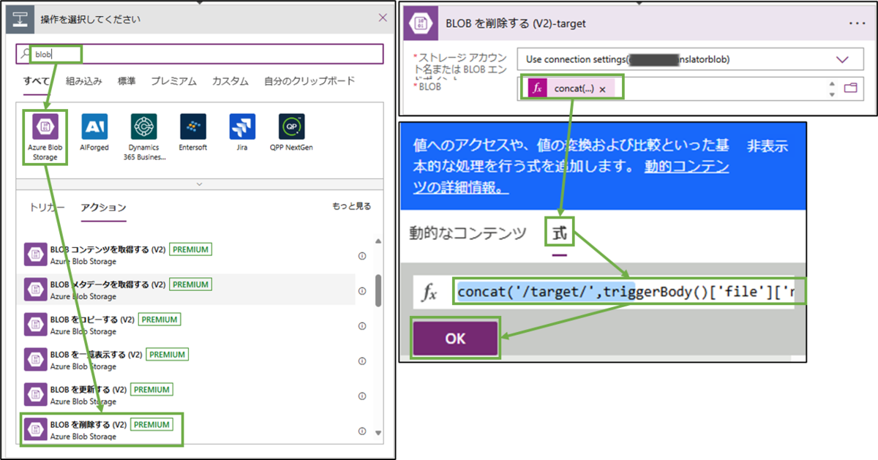Viewport: 878px width, 460px height.
Task: Click the action list scroll up arrow
Action: (x=378, y=242)
